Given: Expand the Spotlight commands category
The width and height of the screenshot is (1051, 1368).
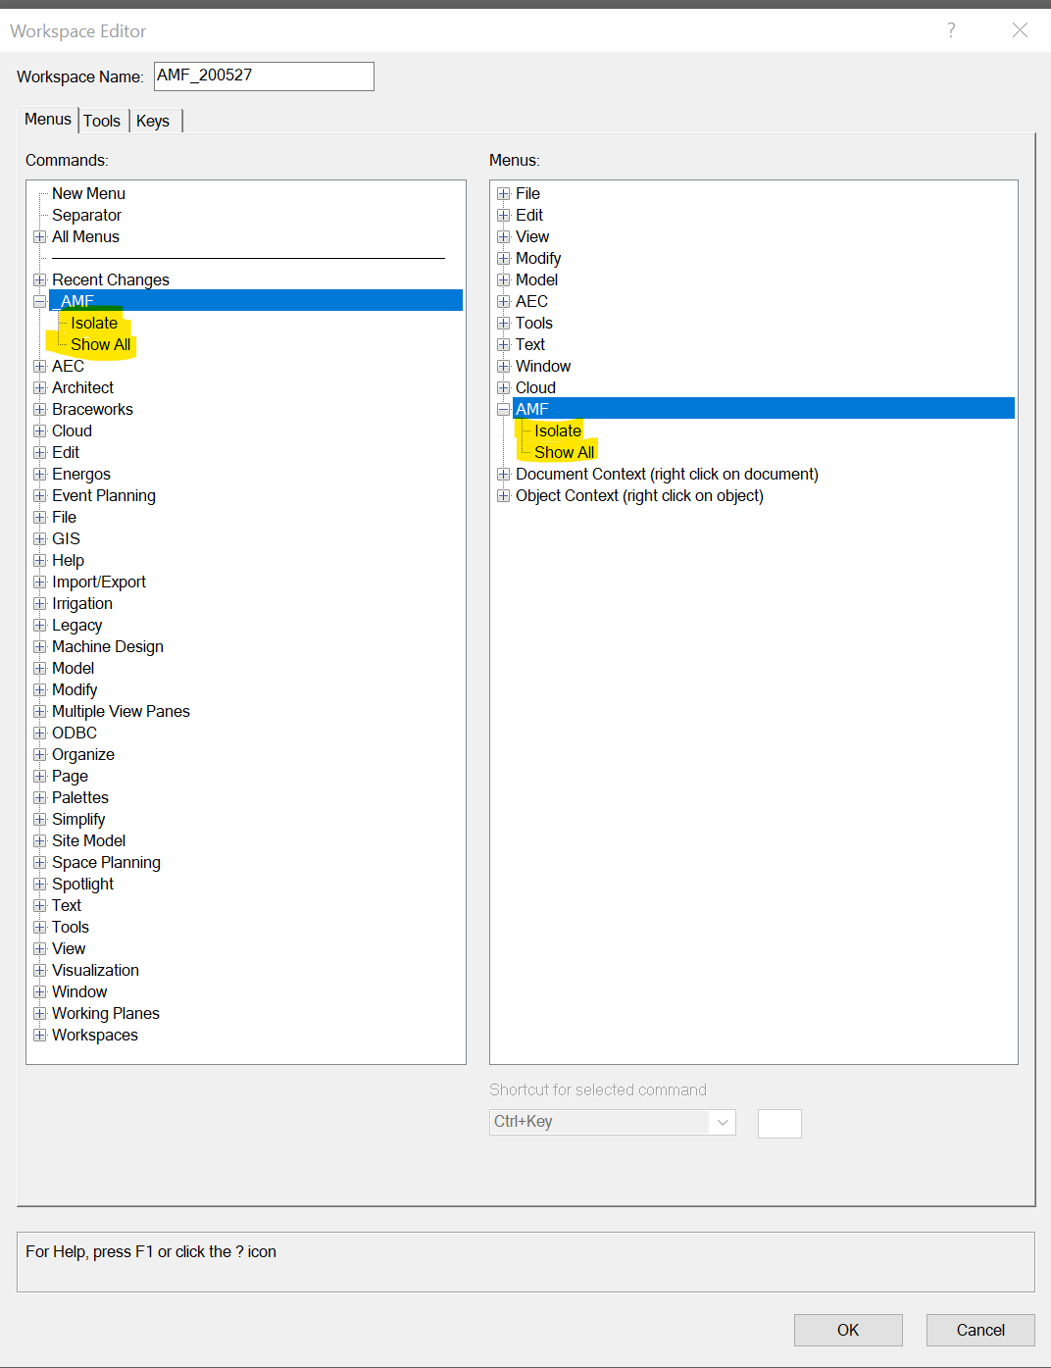Looking at the screenshot, I should [40, 885].
